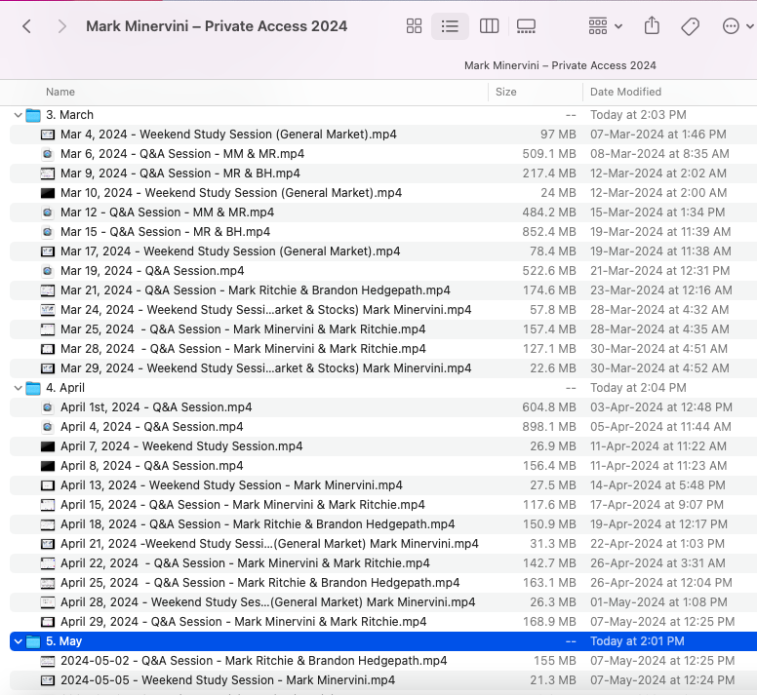Click the Mar 19, 2024 Q&A file icon

(47, 271)
